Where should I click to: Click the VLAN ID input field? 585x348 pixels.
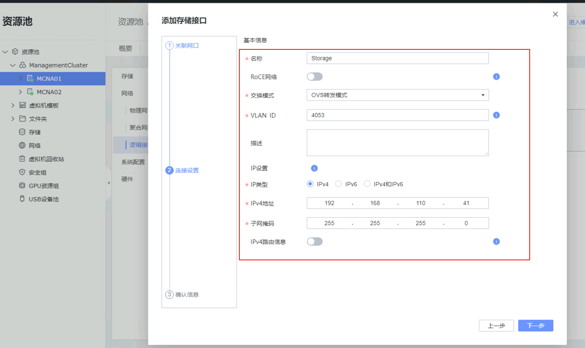[397, 115]
